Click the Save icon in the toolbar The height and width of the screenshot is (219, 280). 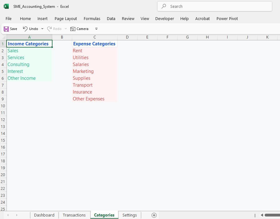click(x=6, y=29)
